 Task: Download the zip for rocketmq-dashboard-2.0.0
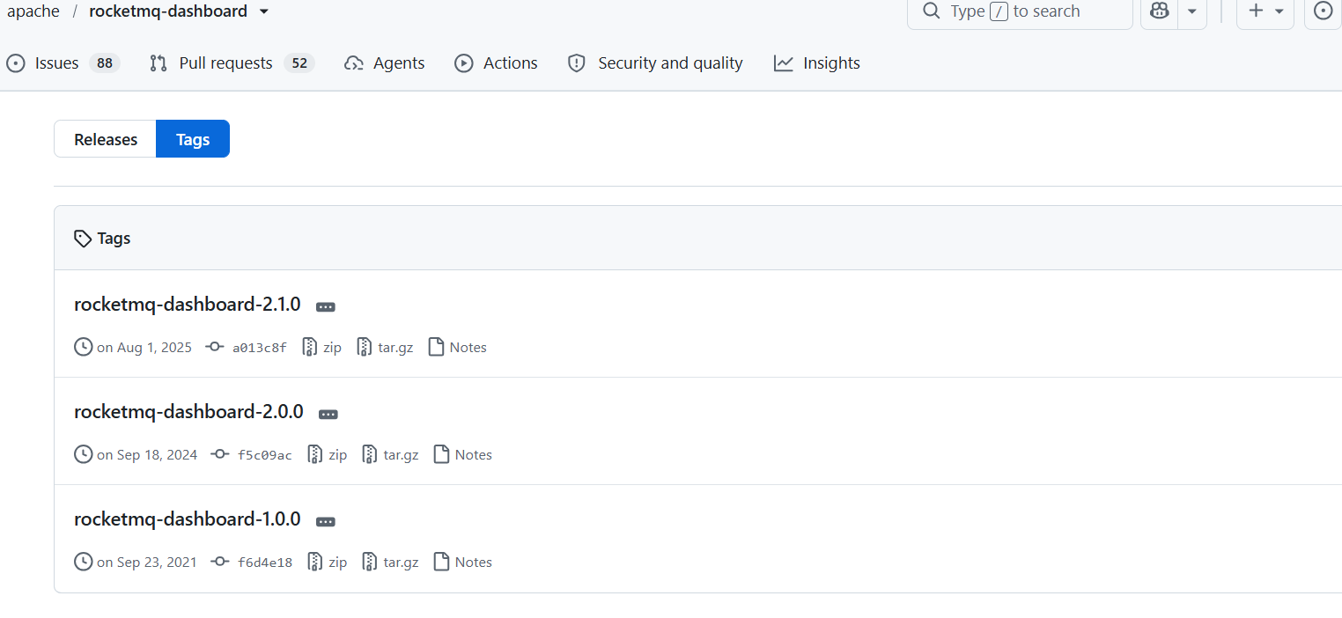327,455
